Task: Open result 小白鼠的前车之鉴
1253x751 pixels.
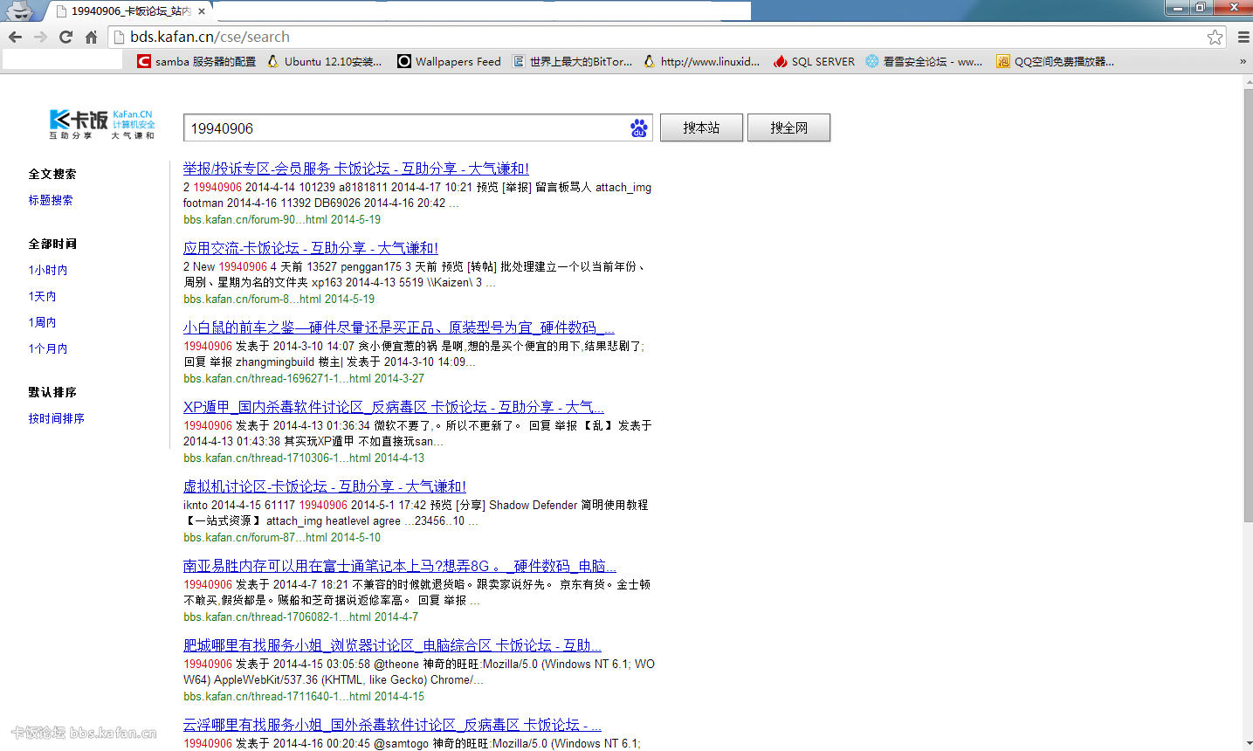Action: [x=399, y=327]
